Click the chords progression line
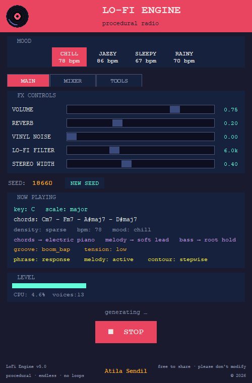252x383 pixels. 75,219
